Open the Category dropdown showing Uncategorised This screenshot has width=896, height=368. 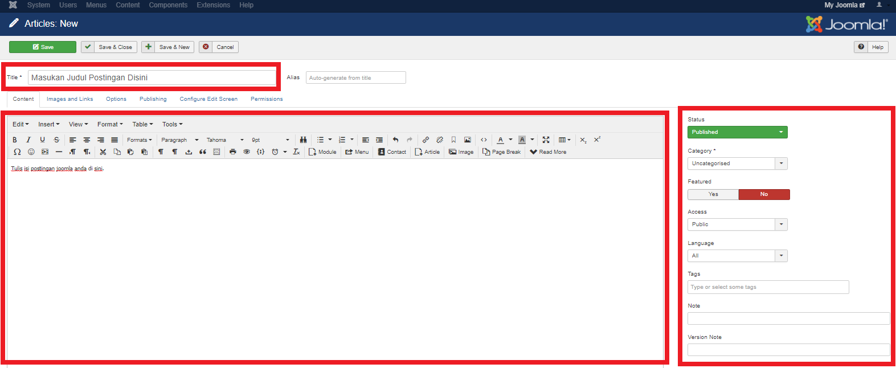point(738,163)
